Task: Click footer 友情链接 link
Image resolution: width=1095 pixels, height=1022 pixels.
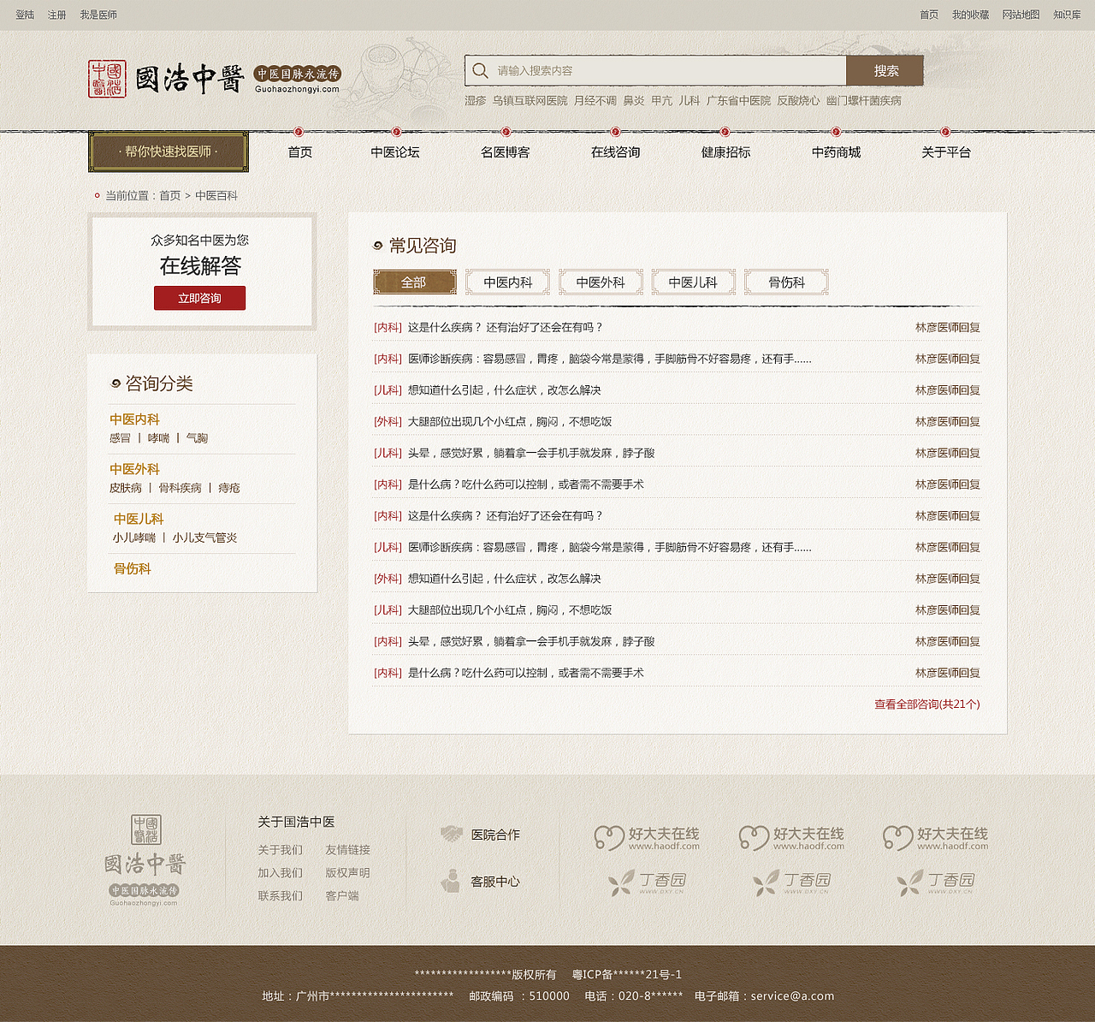Action: [x=347, y=850]
